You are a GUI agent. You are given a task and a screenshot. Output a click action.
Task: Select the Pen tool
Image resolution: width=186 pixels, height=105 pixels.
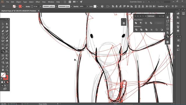pyautogui.click(x=3, y=31)
